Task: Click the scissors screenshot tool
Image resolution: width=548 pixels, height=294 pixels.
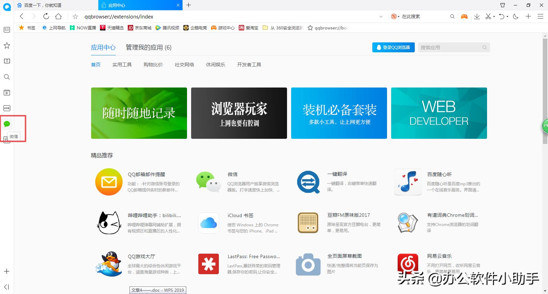Action: 488,16
